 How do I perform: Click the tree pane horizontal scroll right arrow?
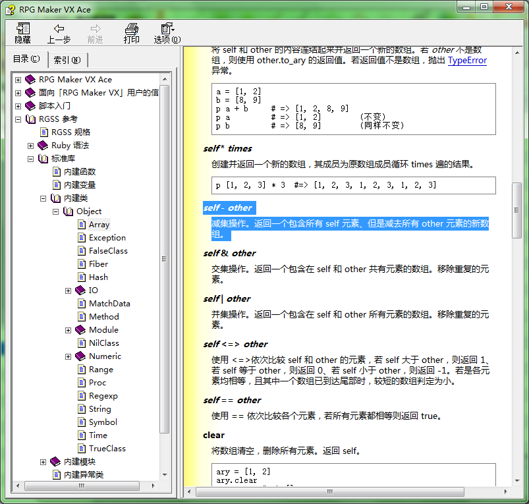point(153,486)
